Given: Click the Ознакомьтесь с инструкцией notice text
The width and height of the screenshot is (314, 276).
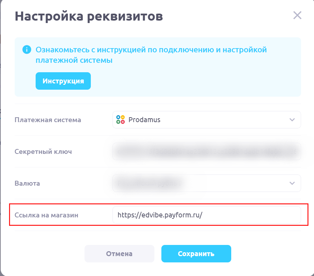Looking at the screenshot, I should tap(151, 55).
